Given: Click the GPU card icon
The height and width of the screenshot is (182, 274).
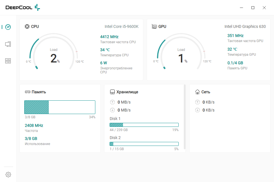Looking at the screenshot, I should coord(154,26).
